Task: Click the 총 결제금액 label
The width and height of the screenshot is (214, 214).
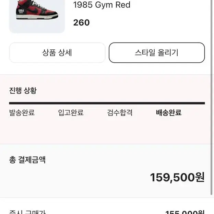Action: pyautogui.click(x=27, y=160)
